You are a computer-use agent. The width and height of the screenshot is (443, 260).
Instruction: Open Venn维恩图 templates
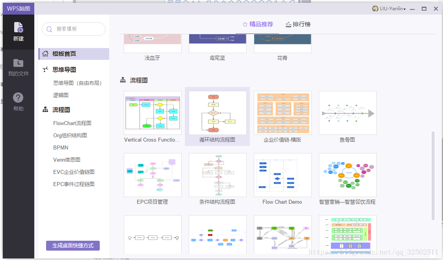(x=67, y=160)
